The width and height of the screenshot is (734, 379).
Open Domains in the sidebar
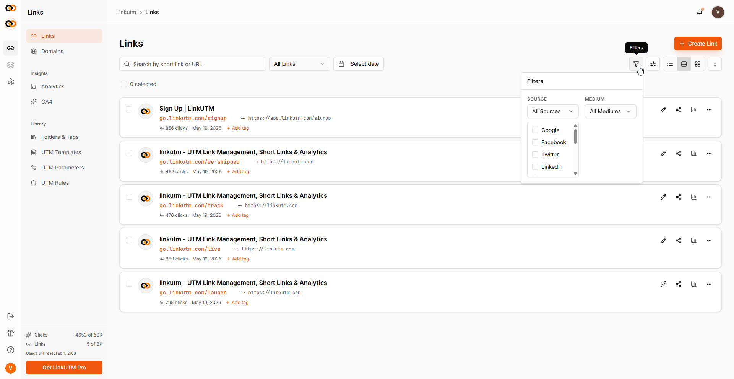tap(64, 51)
